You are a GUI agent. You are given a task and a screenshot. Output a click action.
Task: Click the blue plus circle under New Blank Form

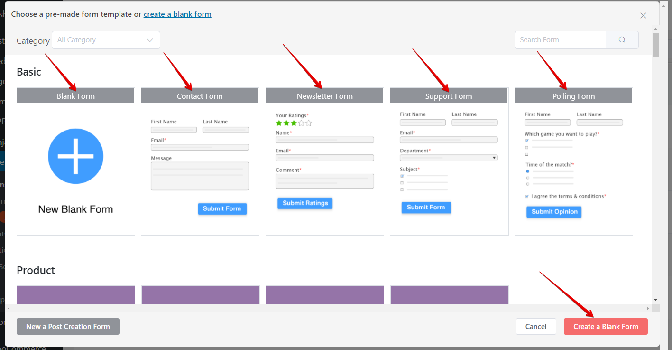click(x=75, y=156)
